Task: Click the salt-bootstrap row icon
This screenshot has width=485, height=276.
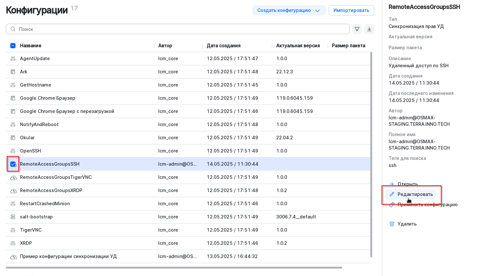Action: [13, 217]
